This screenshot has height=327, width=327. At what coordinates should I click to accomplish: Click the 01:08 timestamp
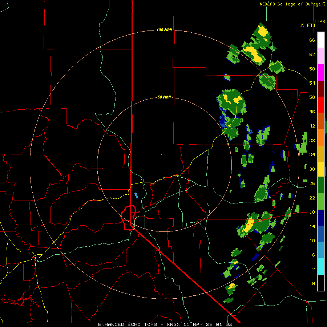click(x=224, y=324)
